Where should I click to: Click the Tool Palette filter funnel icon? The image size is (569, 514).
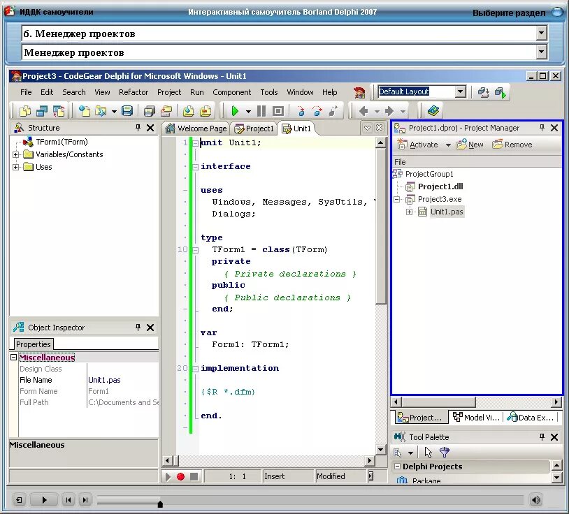click(x=444, y=452)
